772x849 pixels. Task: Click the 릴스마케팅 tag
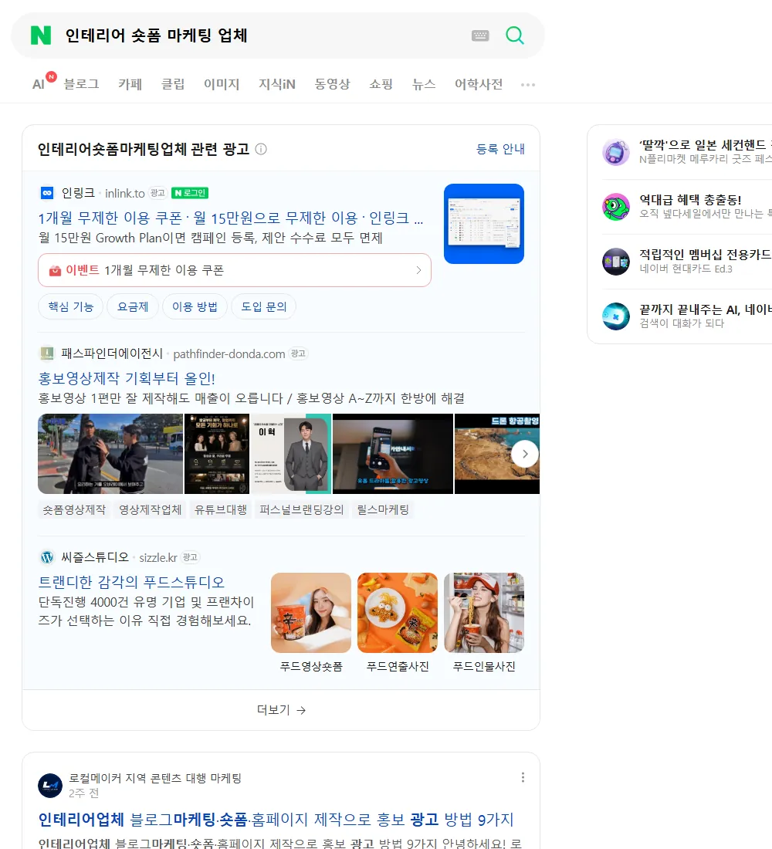383,509
